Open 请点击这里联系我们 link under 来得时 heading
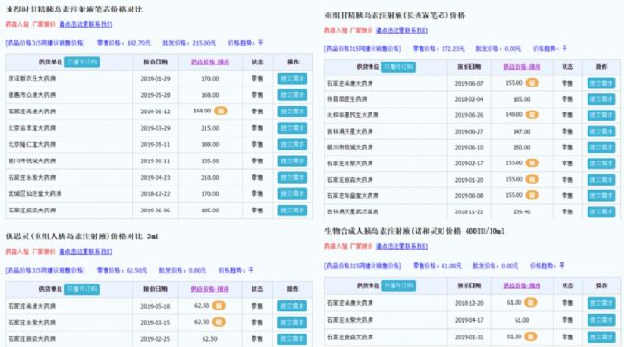The height and width of the screenshot is (347, 624). (85, 24)
